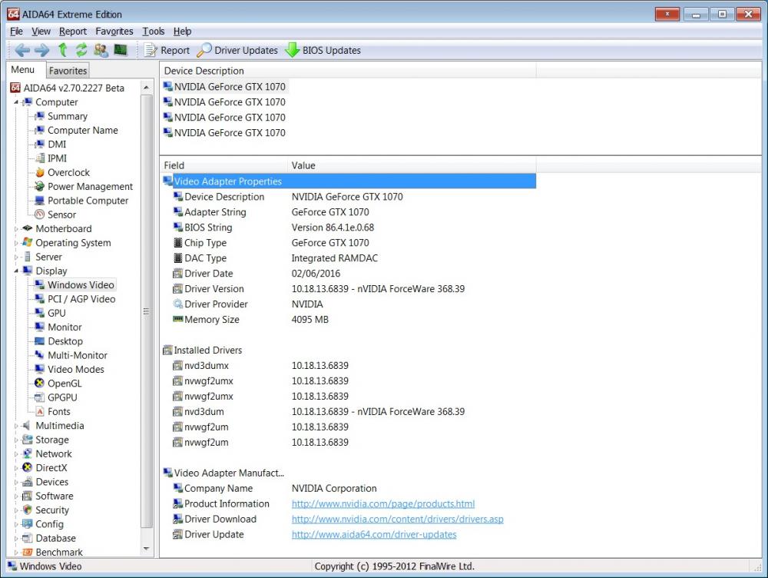Expand the Network tree node
This screenshot has width=768, height=578.
(16, 454)
